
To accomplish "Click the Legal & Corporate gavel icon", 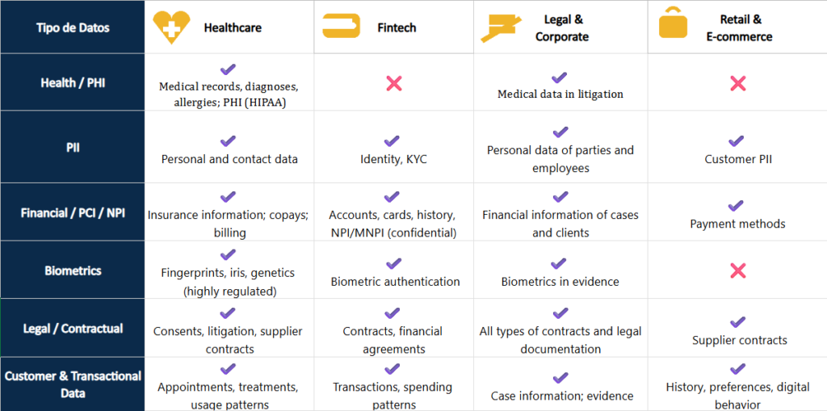I will coord(501,29).
